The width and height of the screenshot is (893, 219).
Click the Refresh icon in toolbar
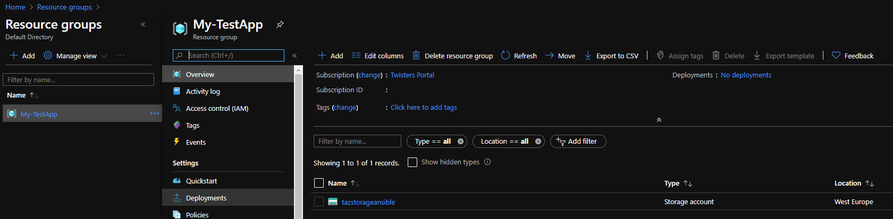click(x=506, y=55)
